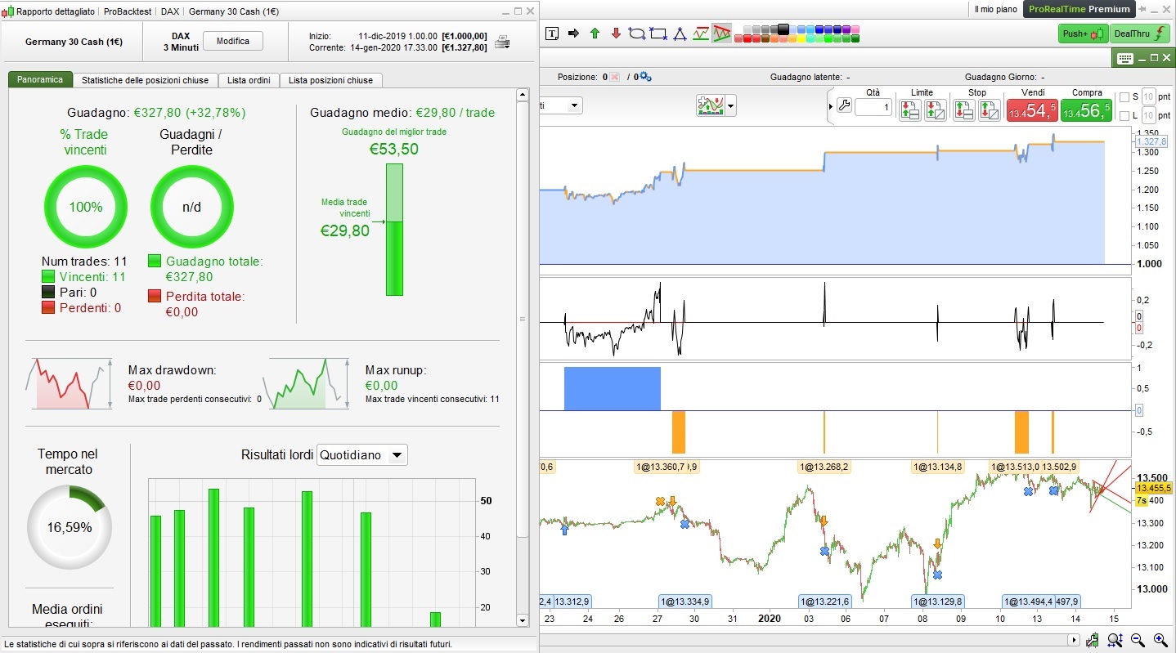
Task: Click the 'Perdita totale:' label
Action: [x=205, y=297]
